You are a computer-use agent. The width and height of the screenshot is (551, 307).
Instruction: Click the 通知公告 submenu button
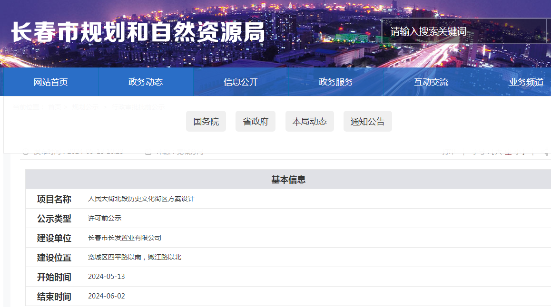pyautogui.click(x=368, y=122)
